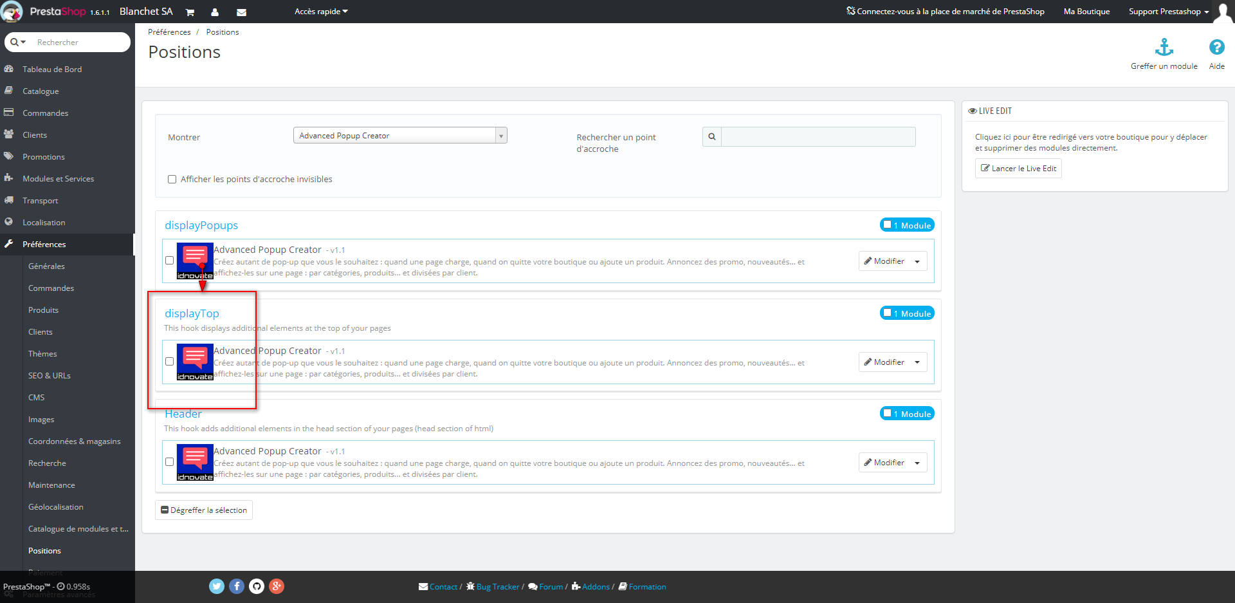Check the module checkbox in displayTop row
The height and width of the screenshot is (603, 1235).
(169, 362)
